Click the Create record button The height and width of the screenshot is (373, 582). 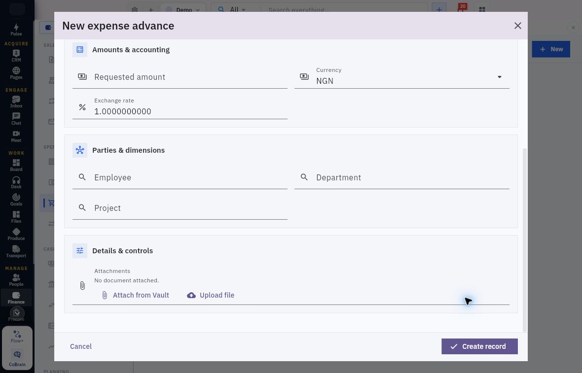coord(479,346)
